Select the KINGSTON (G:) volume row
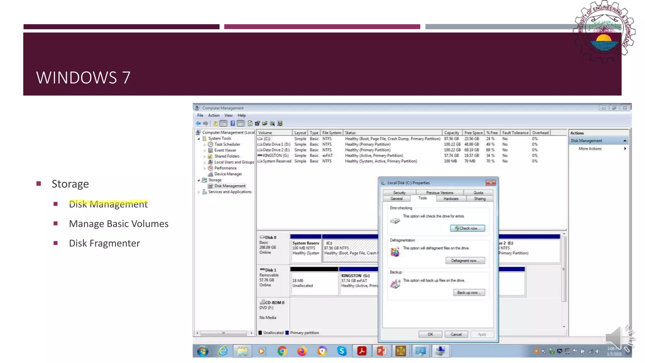 pos(276,156)
